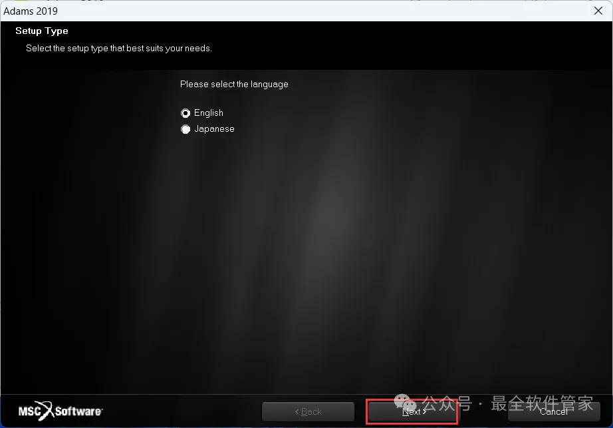Click the Next button

coord(414,411)
